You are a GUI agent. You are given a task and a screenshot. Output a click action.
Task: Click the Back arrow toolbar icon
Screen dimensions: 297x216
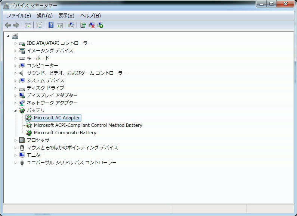[8, 25]
